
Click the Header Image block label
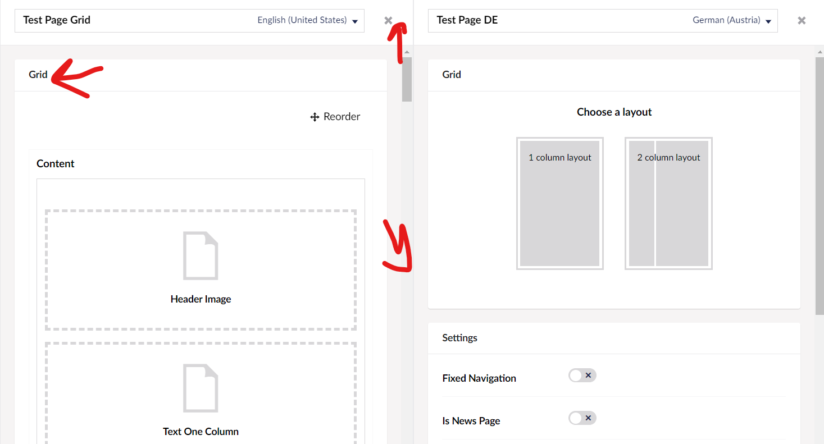pyautogui.click(x=201, y=299)
